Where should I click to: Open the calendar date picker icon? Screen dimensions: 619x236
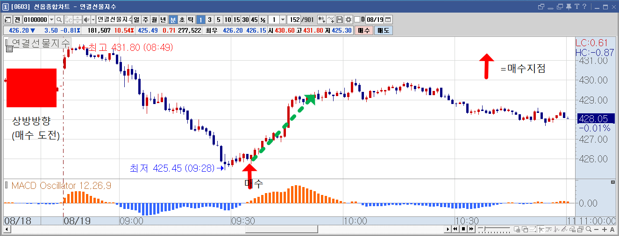(388, 20)
